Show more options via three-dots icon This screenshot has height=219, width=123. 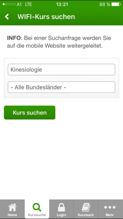[110, 207]
